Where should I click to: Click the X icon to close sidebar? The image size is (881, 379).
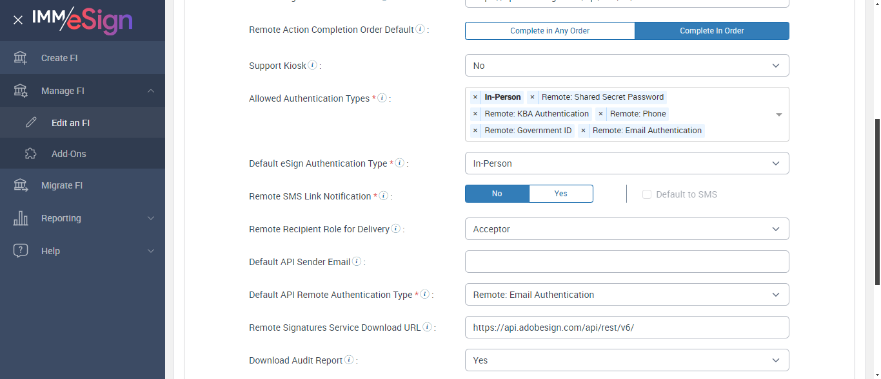point(18,20)
